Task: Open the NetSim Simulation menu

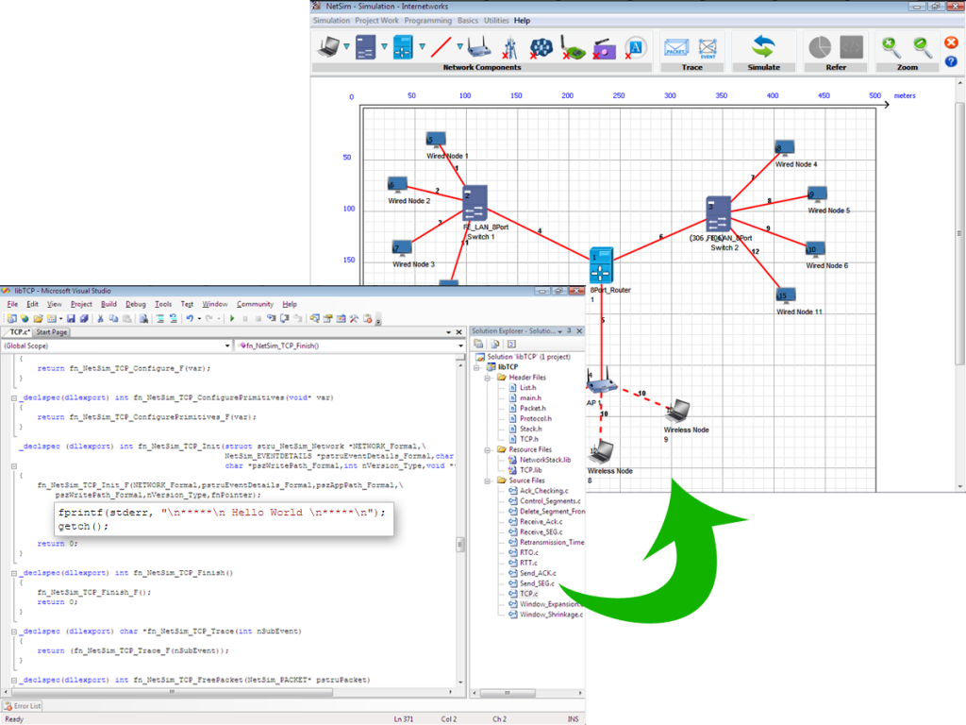Action: (x=331, y=21)
